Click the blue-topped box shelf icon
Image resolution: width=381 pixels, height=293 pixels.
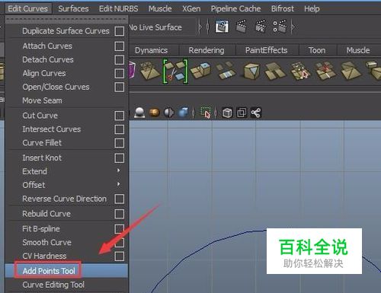click(200, 71)
